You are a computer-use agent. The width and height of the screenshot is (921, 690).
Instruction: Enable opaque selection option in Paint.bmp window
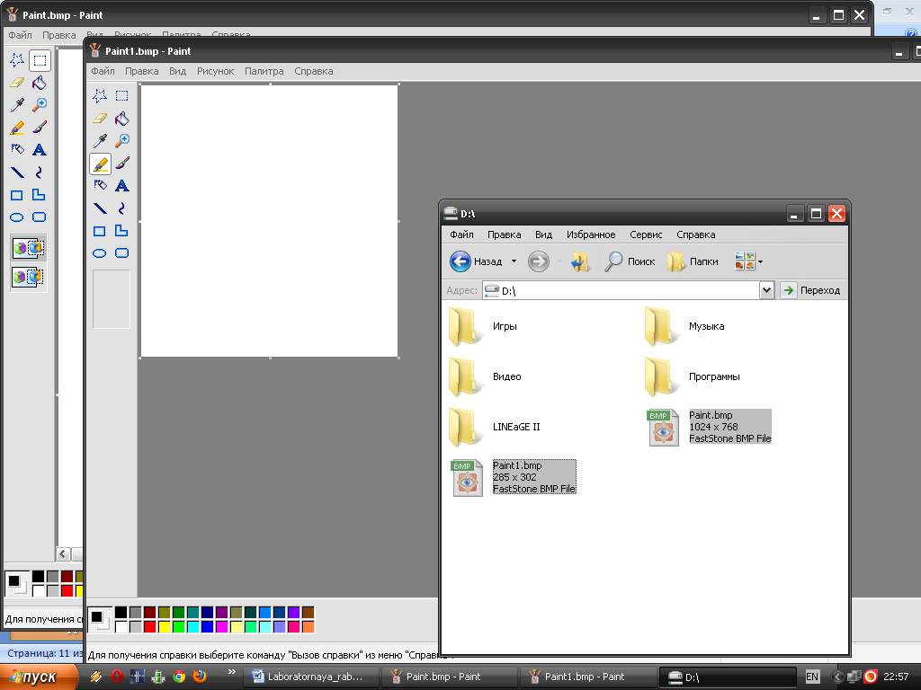[28, 248]
